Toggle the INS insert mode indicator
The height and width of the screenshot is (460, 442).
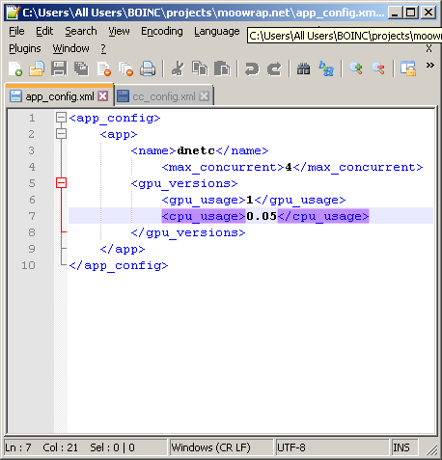[401, 447]
